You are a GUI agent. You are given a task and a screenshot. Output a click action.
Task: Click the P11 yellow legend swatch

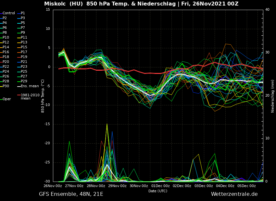[19, 38]
